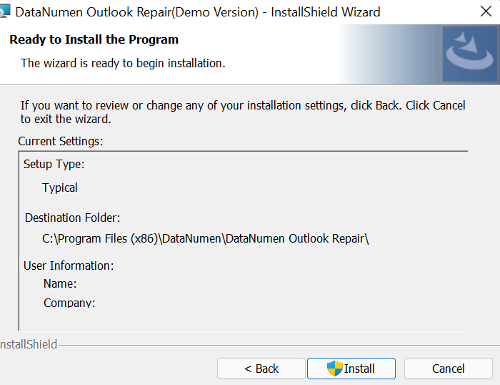Click the installer app icon in title bar
Image resolution: width=500 pixels, height=385 pixels.
click(x=5, y=11)
